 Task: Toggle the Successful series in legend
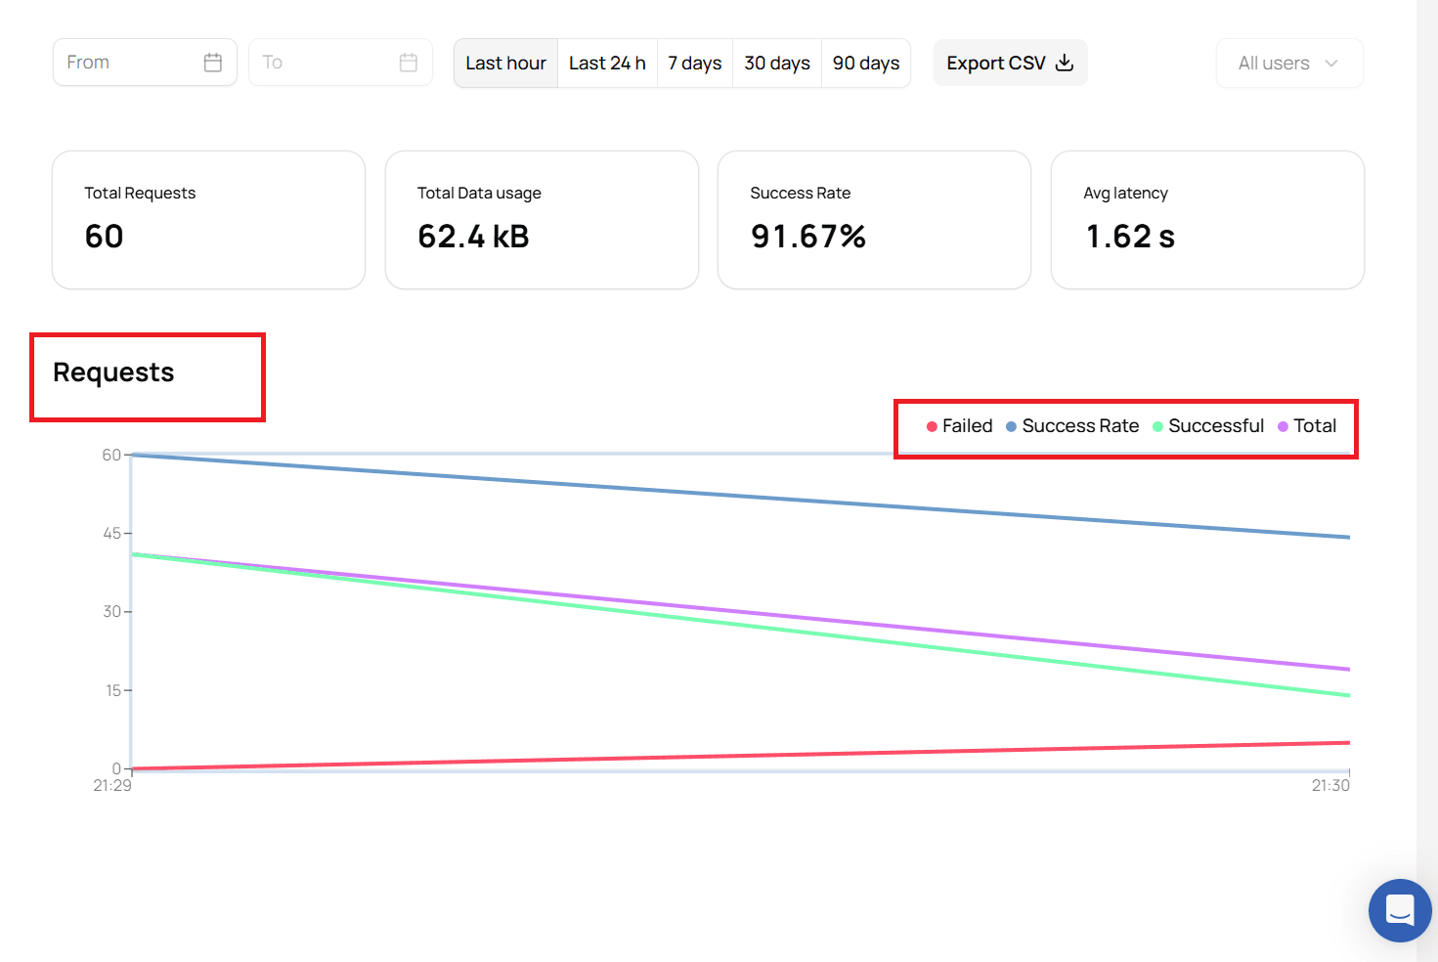pos(1208,426)
